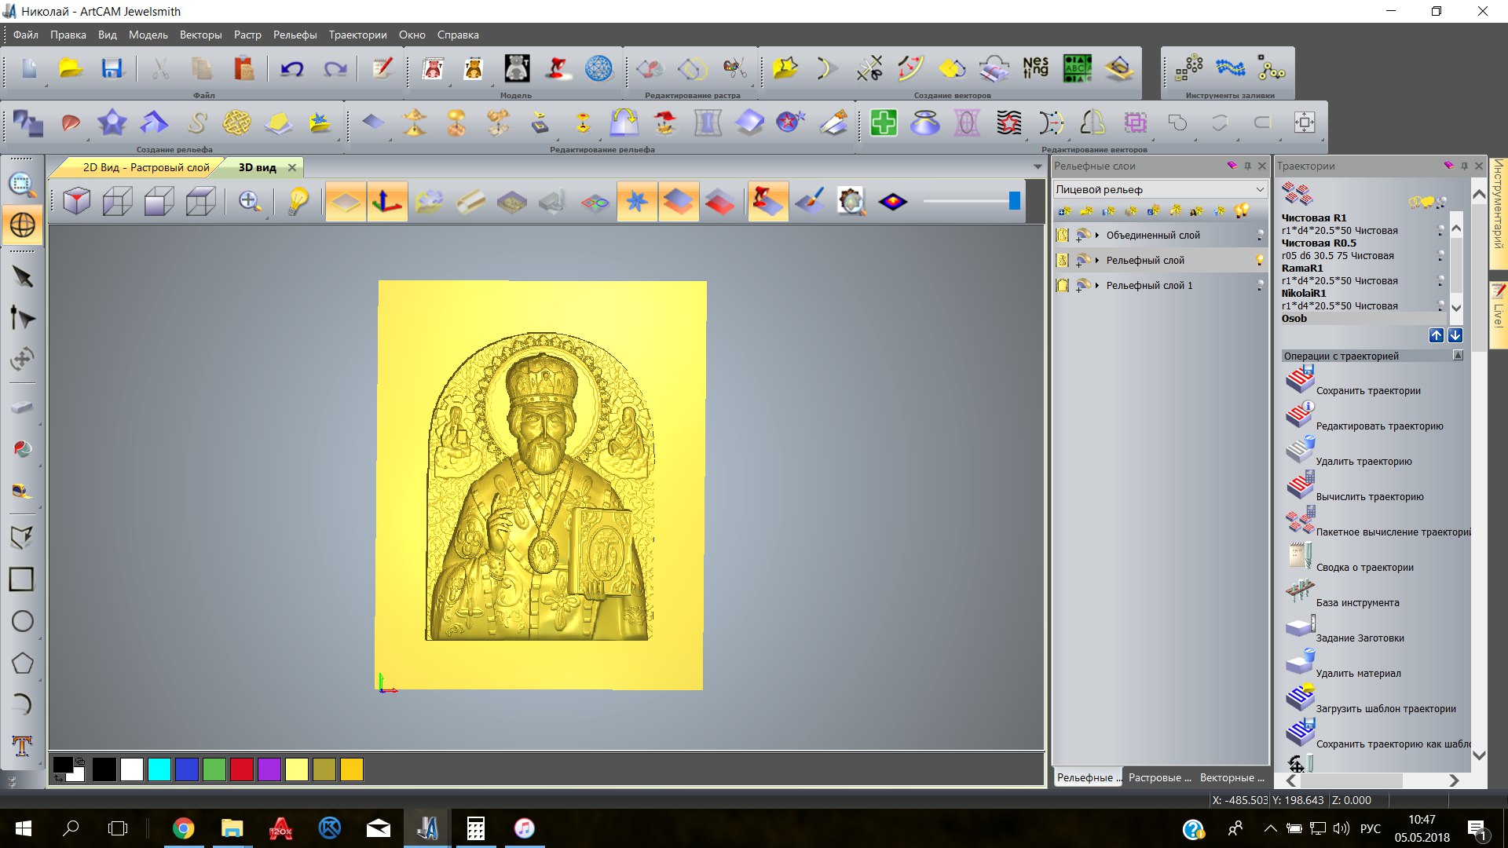The image size is (1508, 848).
Task: Toggle visibility bulb of Рельефный слой 1
Action: click(1260, 285)
